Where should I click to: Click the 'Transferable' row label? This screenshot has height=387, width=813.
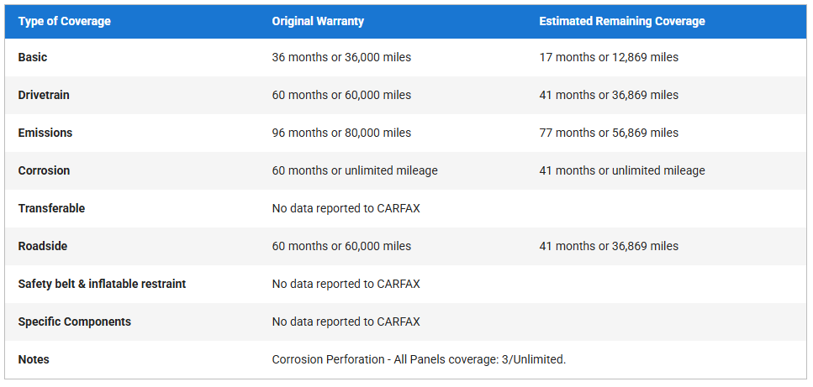coord(51,208)
